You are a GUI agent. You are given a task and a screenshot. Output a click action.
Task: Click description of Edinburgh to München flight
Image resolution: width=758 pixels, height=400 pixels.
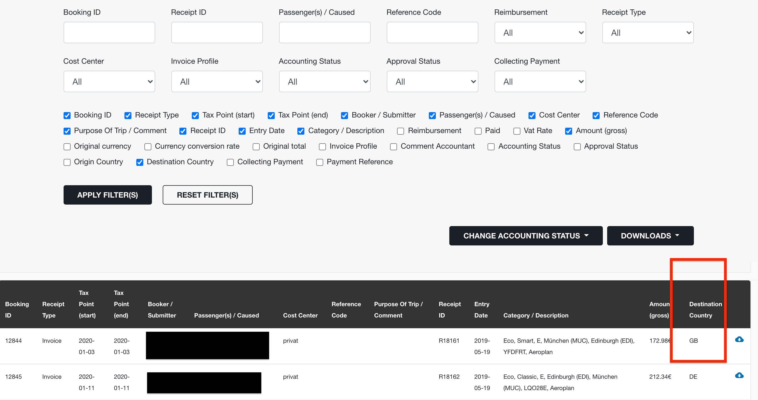click(560, 382)
